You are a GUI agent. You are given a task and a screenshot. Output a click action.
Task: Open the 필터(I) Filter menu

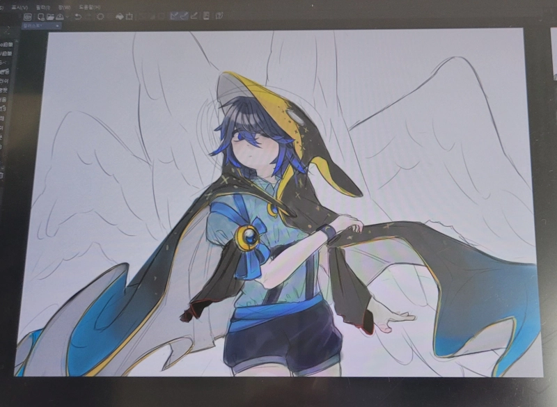[x=43, y=7]
